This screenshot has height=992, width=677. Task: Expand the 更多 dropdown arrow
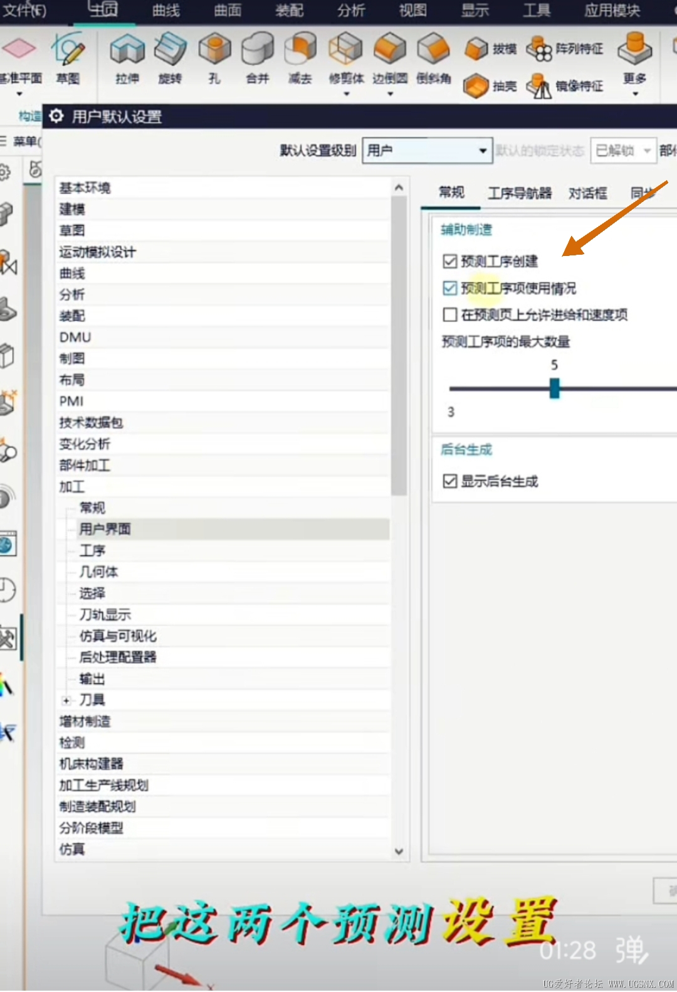635,94
